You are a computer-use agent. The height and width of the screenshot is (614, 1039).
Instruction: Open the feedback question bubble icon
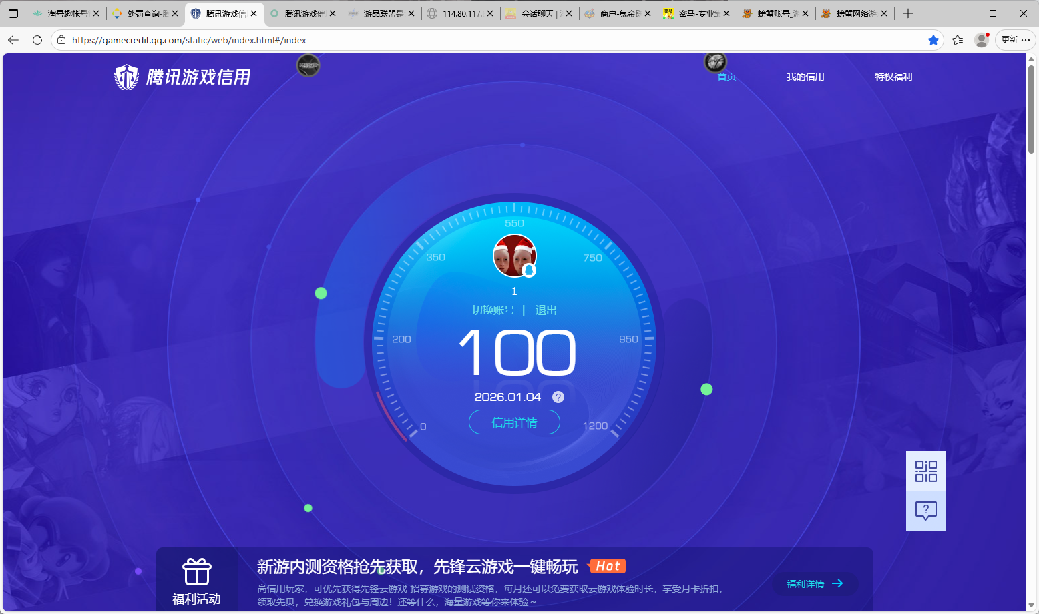tap(925, 511)
